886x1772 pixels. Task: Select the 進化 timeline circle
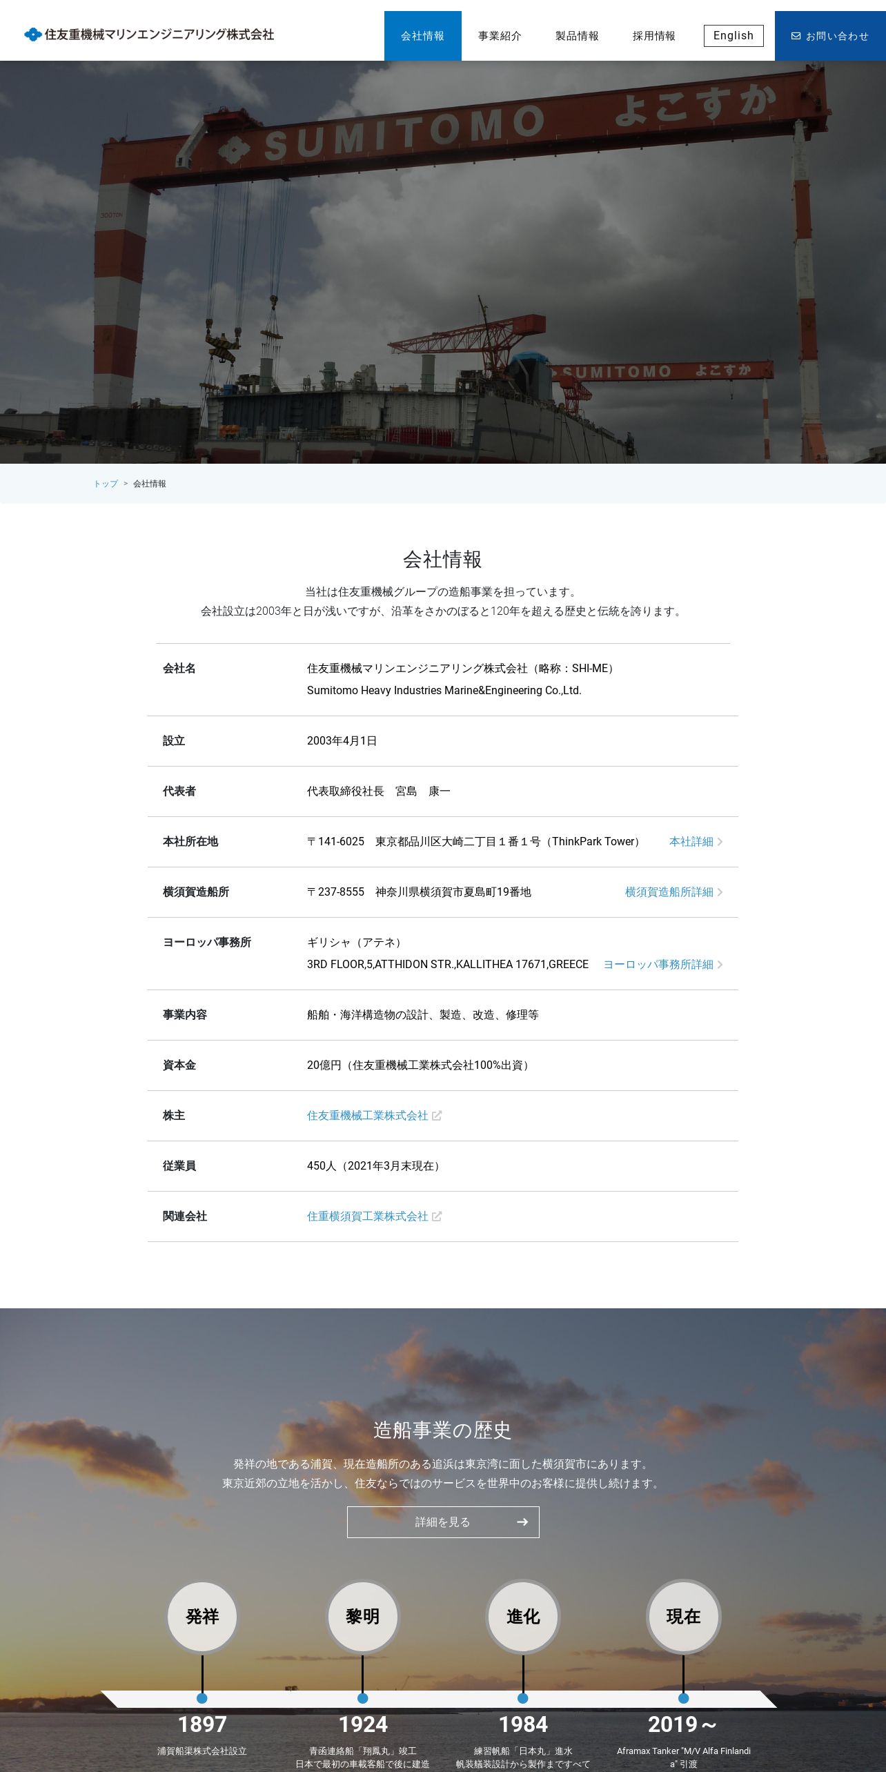point(523,1617)
